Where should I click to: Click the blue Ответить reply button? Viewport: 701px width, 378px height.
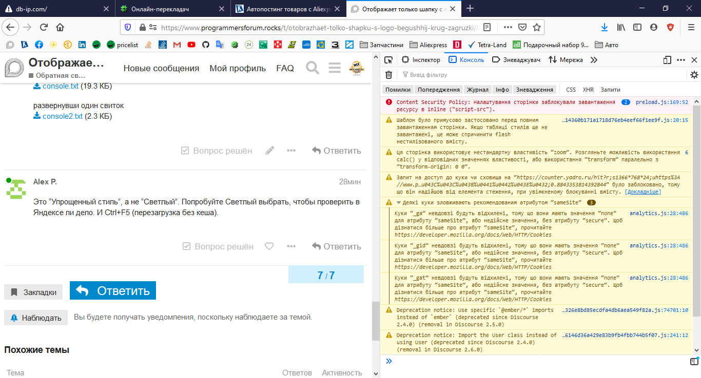(113, 290)
